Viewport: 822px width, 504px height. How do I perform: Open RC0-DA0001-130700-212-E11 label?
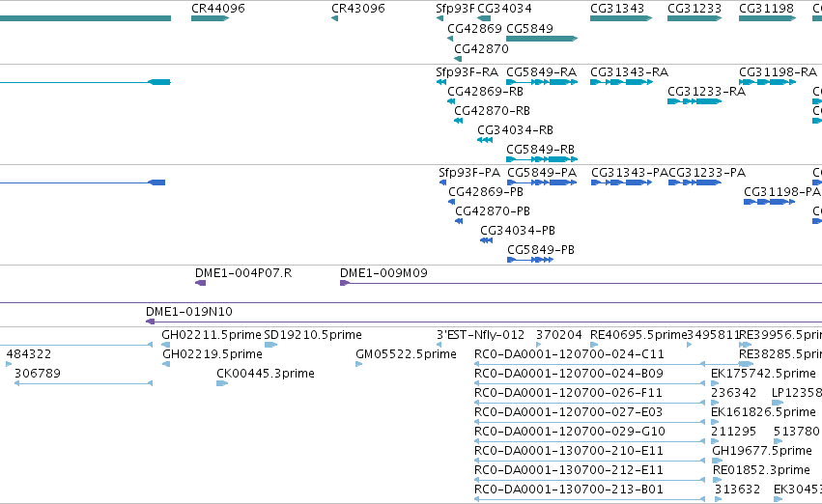pyautogui.click(x=568, y=470)
